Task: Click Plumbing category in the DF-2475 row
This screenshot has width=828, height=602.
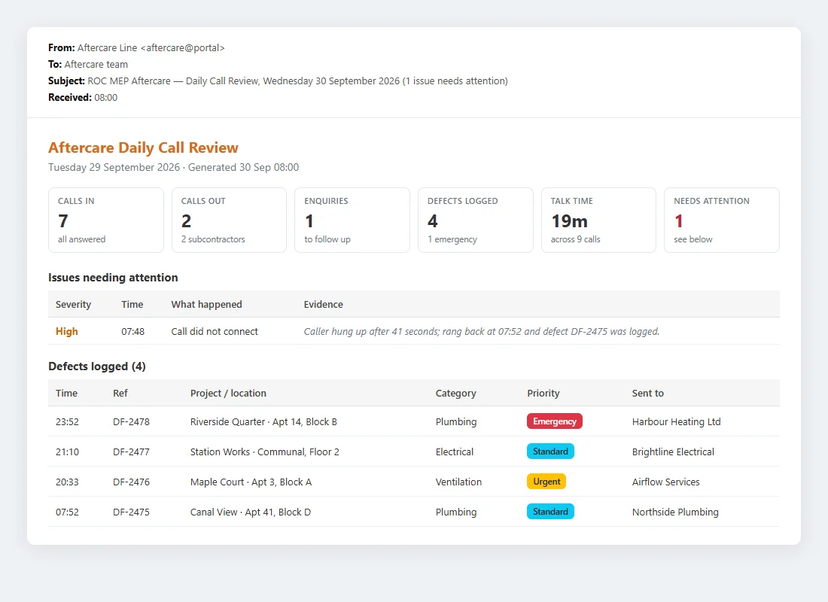Action: coord(455,512)
